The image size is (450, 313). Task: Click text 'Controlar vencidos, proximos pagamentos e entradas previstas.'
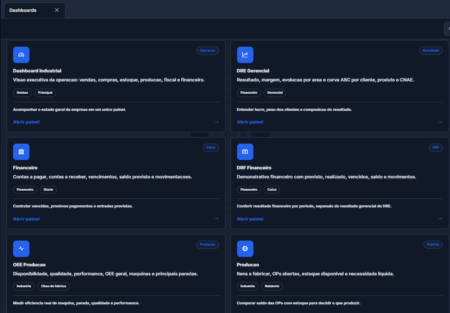(x=73, y=206)
